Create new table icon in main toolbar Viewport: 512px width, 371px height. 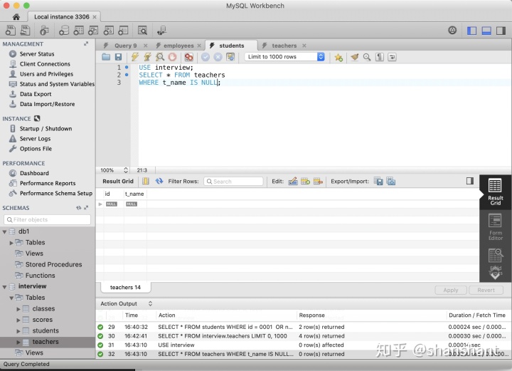(79, 31)
